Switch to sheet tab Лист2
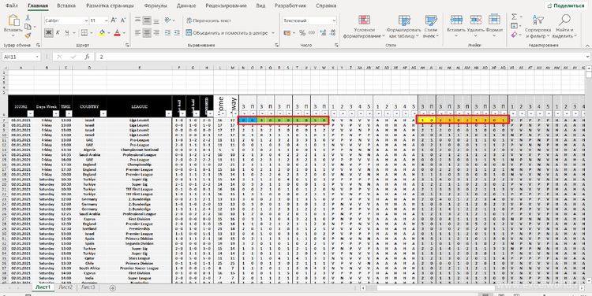This screenshot has height=296, width=592. tap(66, 287)
